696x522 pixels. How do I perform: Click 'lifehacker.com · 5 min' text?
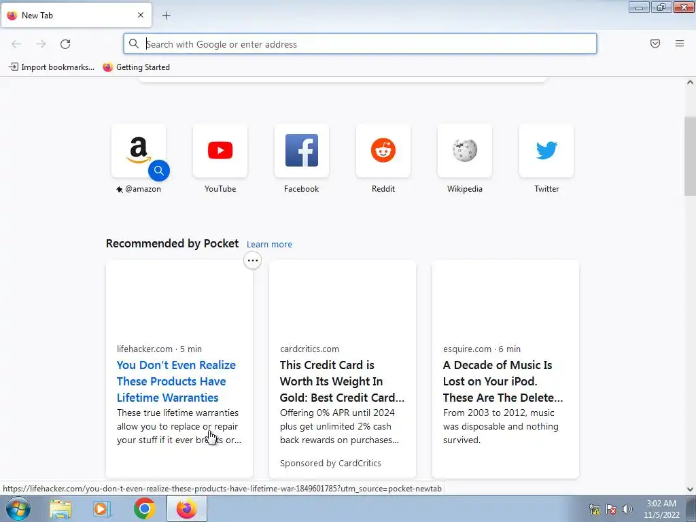(159, 349)
